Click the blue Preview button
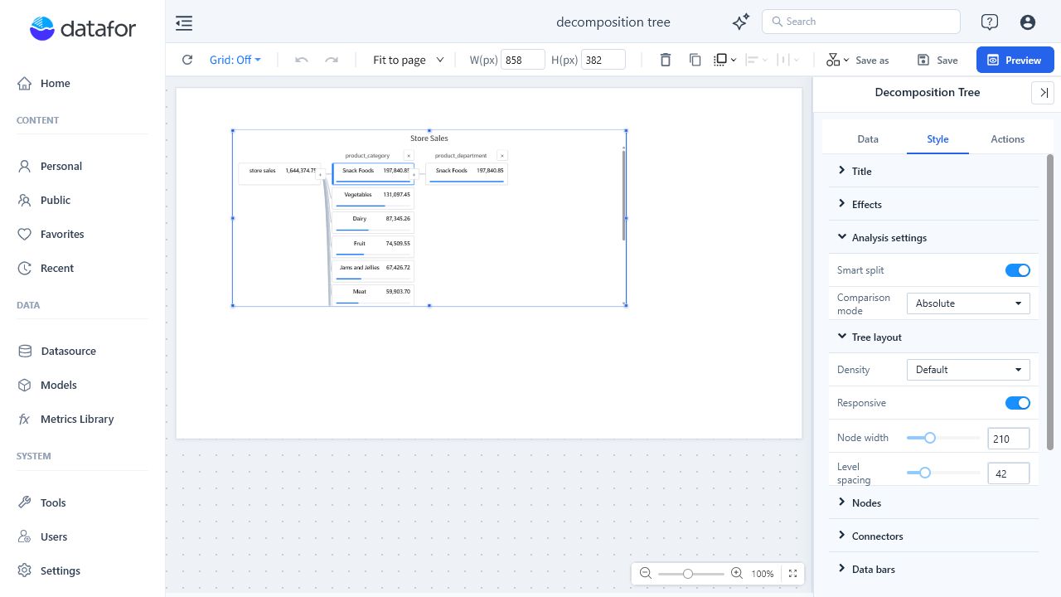The width and height of the screenshot is (1061, 597). coord(1015,60)
